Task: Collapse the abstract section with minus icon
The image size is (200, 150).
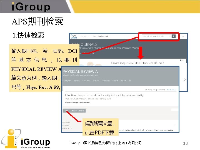Action: [174, 125]
